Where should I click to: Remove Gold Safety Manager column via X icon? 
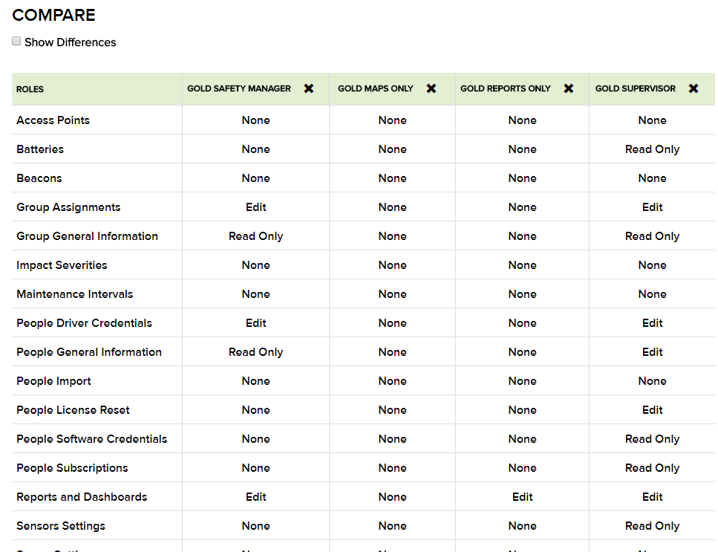pyautogui.click(x=309, y=88)
